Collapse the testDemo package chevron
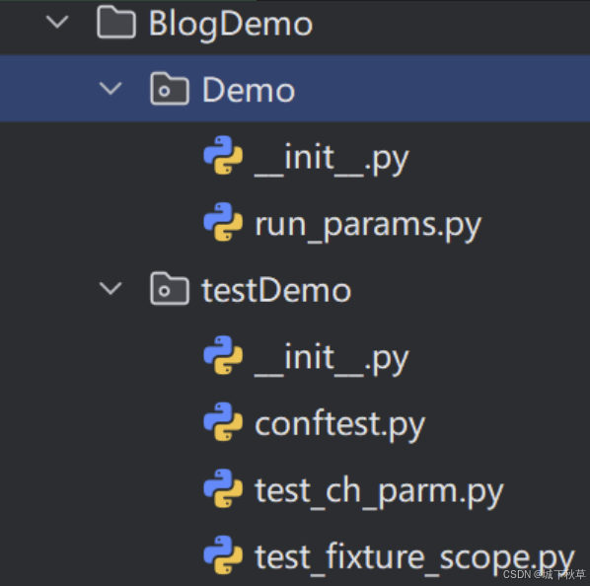 pyautogui.click(x=111, y=288)
